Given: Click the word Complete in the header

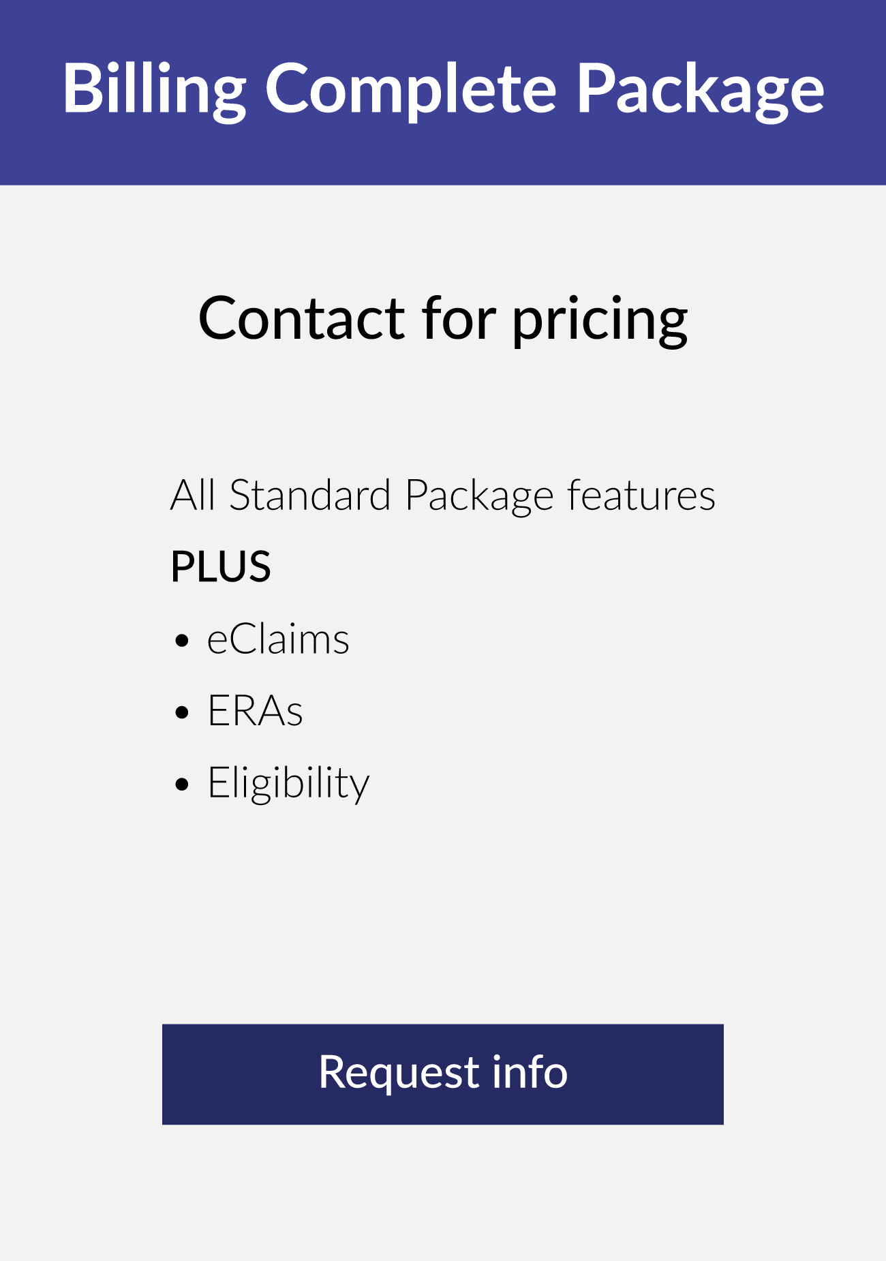Looking at the screenshot, I should click(x=411, y=90).
